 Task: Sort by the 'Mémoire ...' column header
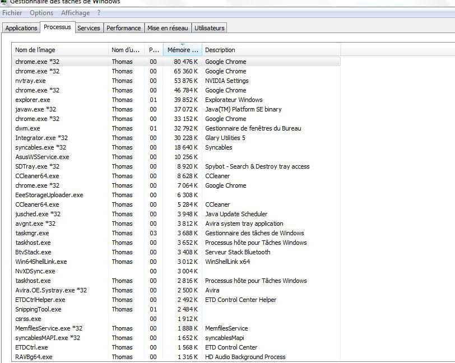coord(183,50)
